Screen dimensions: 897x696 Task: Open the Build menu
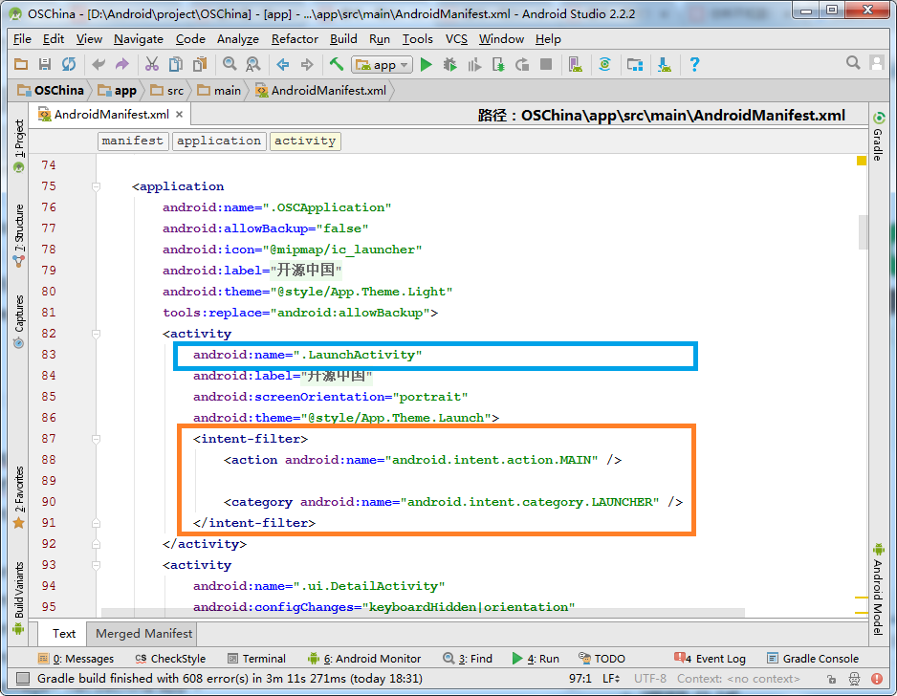[x=343, y=39]
